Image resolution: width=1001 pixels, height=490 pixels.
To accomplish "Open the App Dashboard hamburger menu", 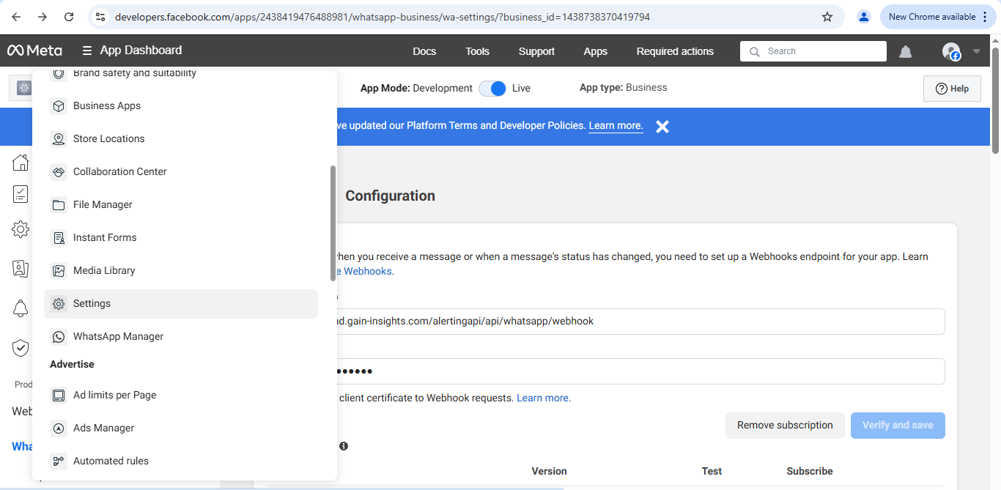I will [x=86, y=51].
